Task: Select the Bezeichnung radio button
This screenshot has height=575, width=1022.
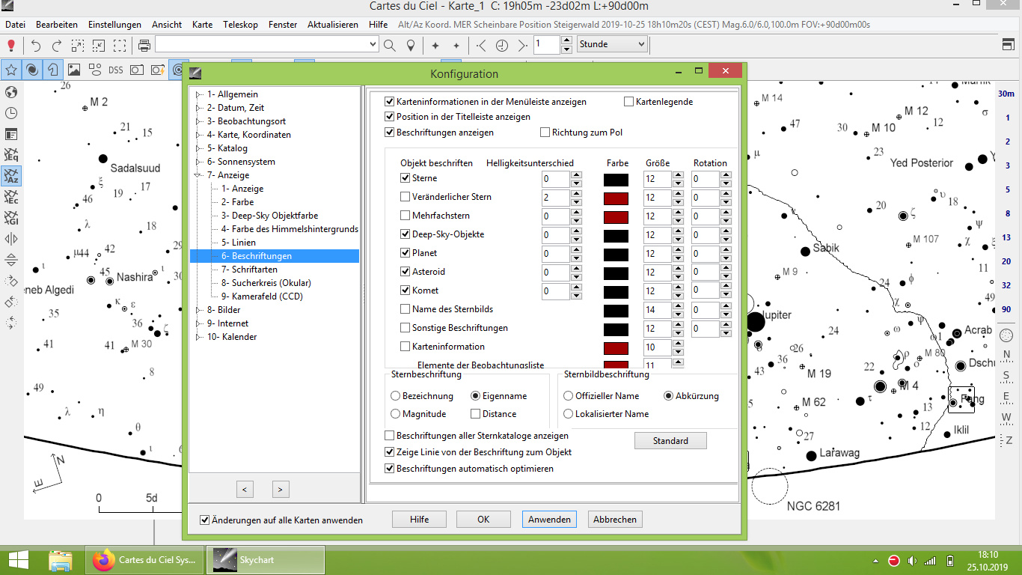Action: (396, 396)
